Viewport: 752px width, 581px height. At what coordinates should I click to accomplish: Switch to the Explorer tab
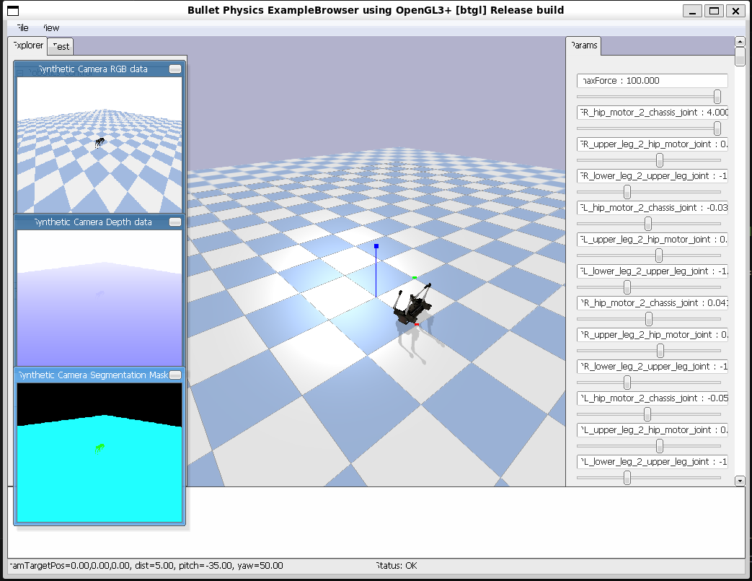[x=27, y=45]
